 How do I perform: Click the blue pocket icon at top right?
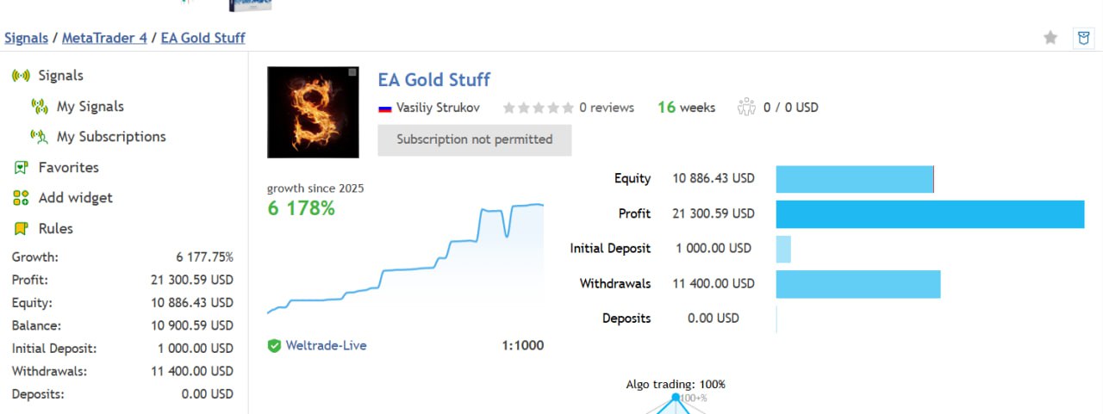click(x=1083, y=38)
